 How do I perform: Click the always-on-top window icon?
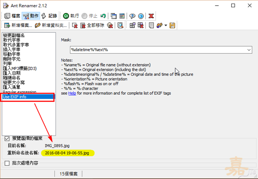pyautogui.click(x=113, y=16)
